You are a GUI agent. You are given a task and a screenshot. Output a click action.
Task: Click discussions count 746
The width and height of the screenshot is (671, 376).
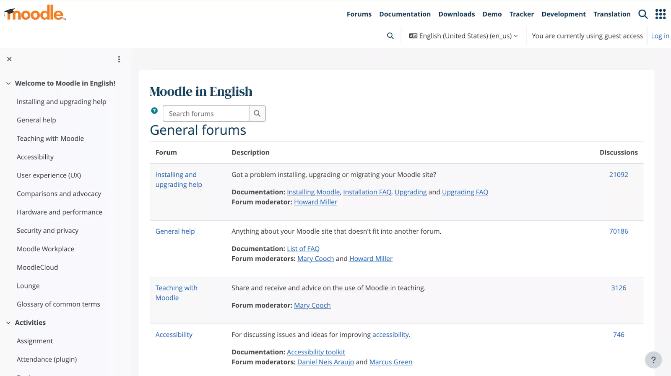click(619, 335)
